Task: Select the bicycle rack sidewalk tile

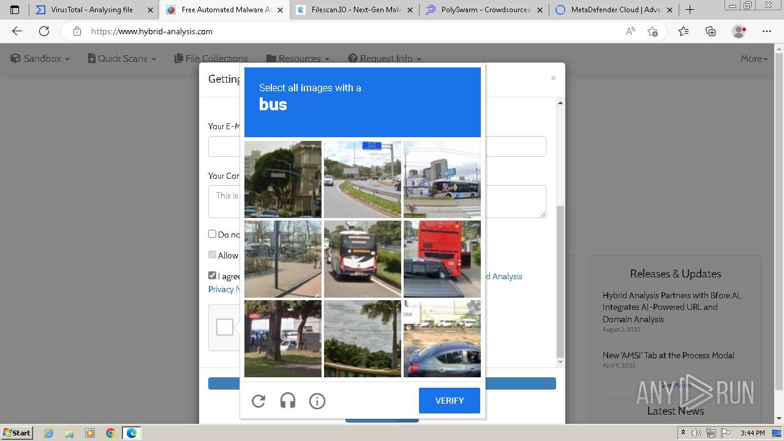Action: [x=283, y=259]
